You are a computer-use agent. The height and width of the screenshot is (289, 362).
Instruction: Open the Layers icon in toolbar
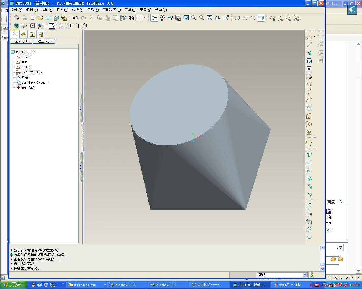point(170,18)
